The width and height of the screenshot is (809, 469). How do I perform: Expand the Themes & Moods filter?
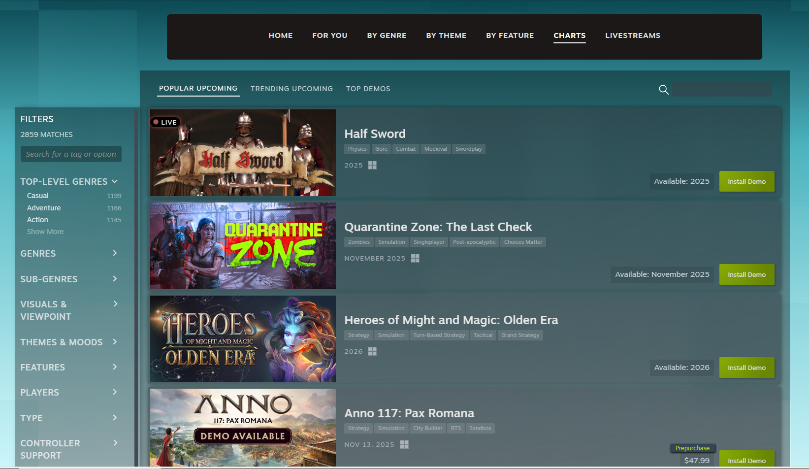tap(115, 342)
